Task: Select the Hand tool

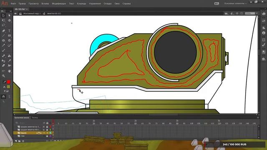Action: coord(9,71)
